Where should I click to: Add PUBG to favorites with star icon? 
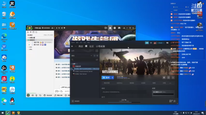[173, 78]
